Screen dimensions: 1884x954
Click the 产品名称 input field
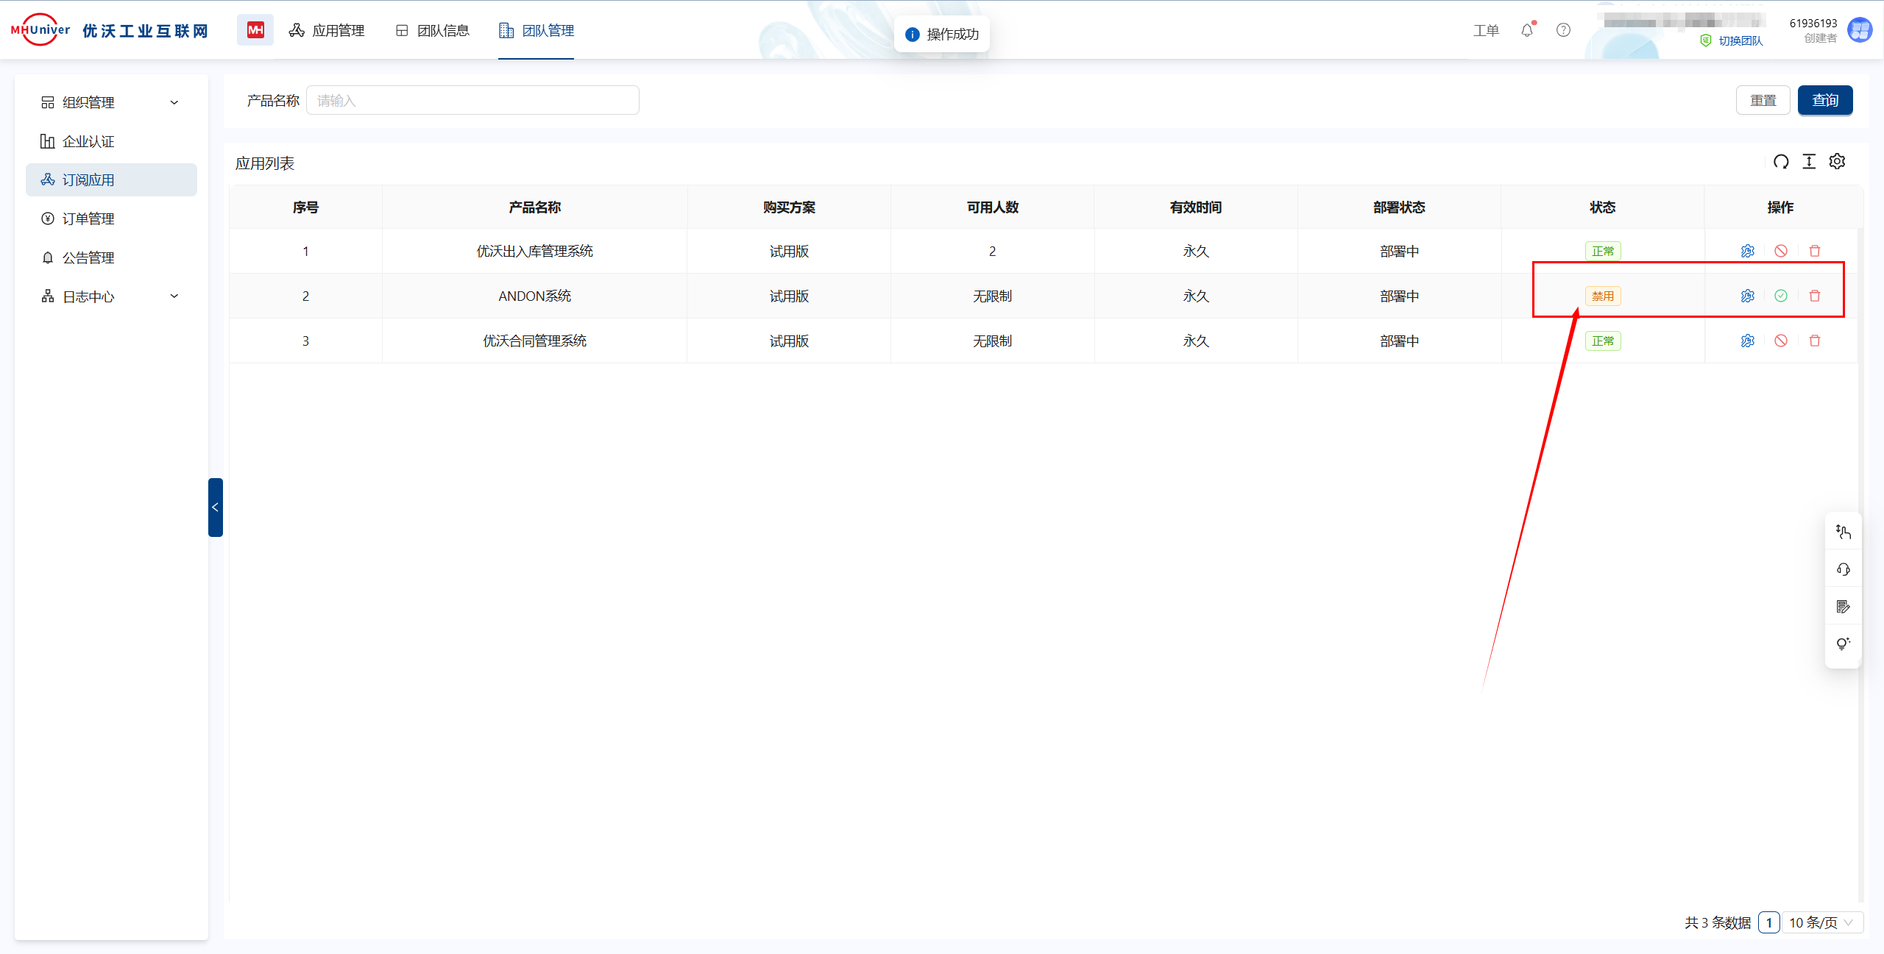472,100
